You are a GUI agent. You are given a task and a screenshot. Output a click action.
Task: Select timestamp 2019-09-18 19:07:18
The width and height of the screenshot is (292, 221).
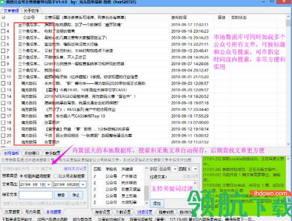(x=190, y=103)
